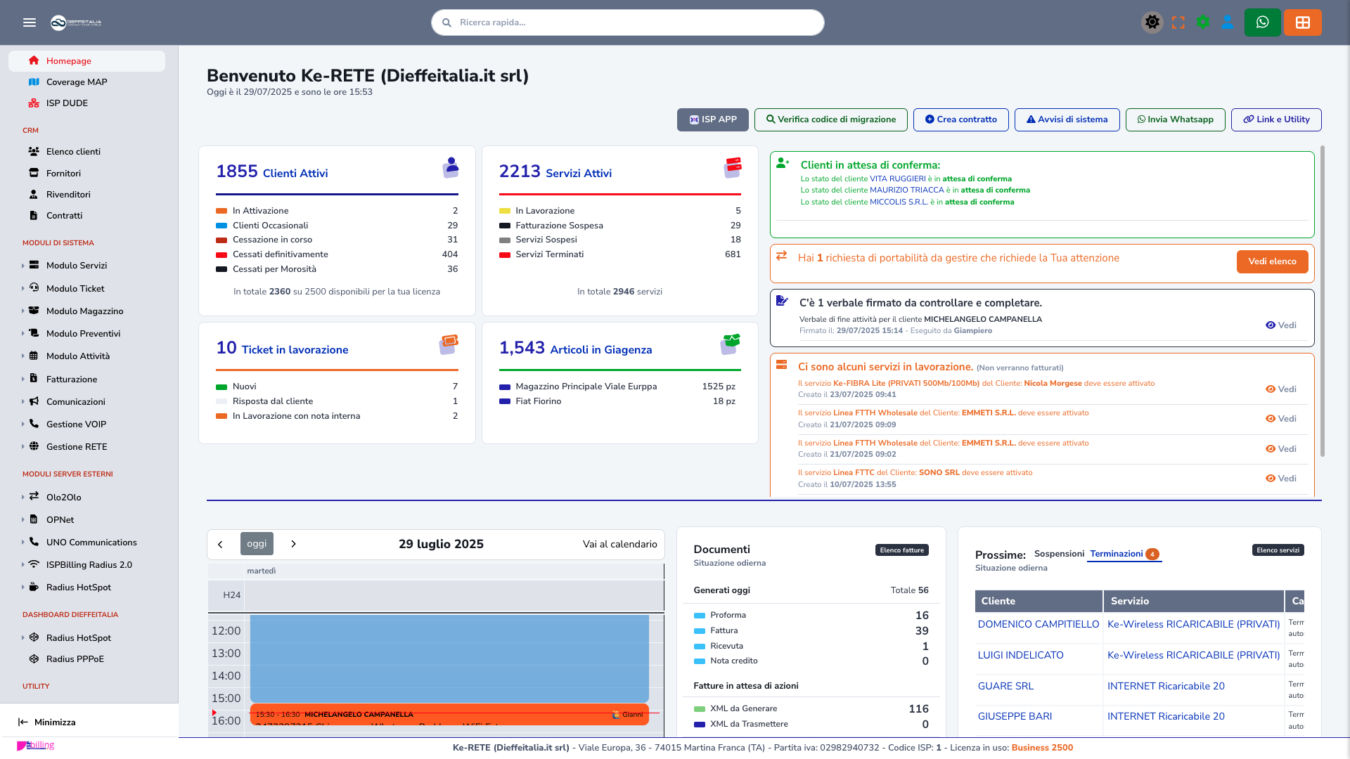View Linea FTTC SONO SRL service
Image resolution: width=1350 pixels, height=759 pixels.
coord(1280,479)
